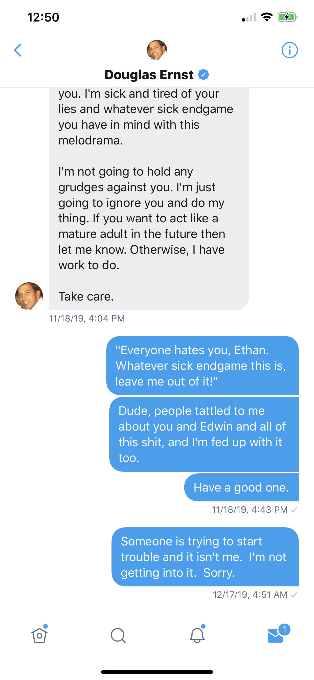Open the Home tab birdhouse icon
The image size is (314, 680).
(x=39, y=635)
